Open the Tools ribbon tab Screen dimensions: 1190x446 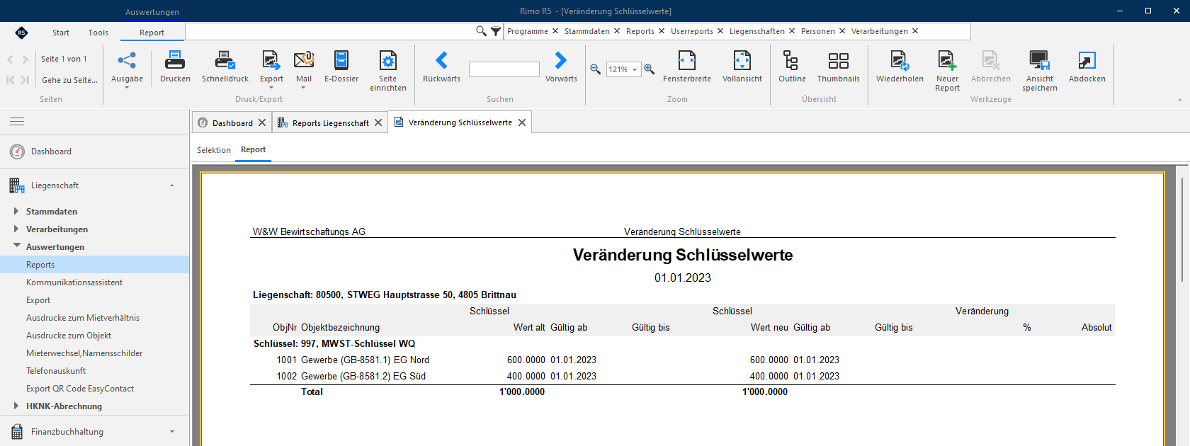(x=98, y=33)
